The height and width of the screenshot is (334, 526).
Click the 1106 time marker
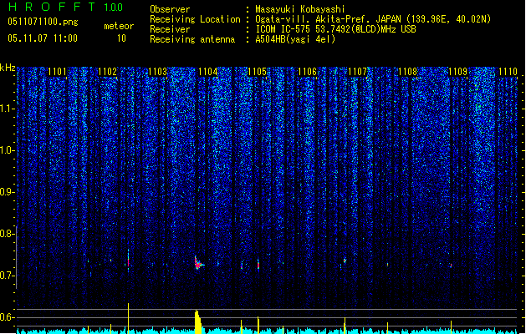pos(307,72)
